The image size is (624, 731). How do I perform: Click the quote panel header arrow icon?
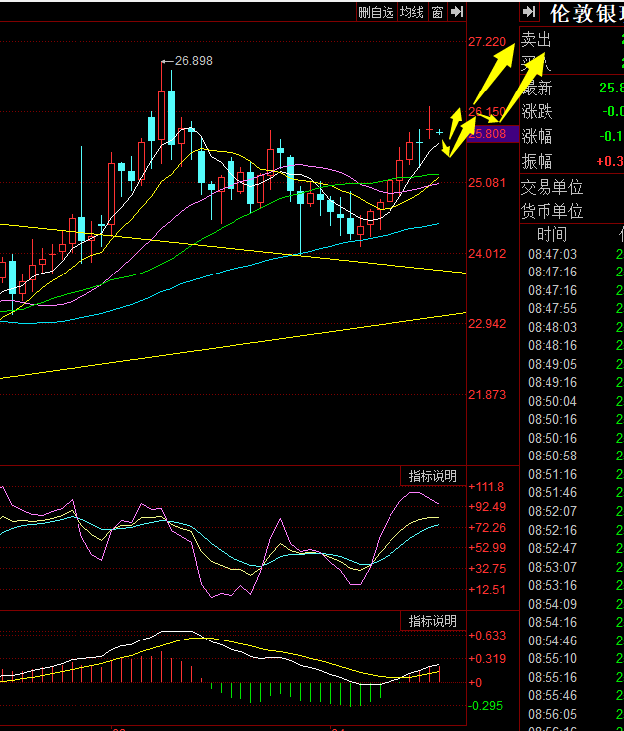(x=529, y=12)
